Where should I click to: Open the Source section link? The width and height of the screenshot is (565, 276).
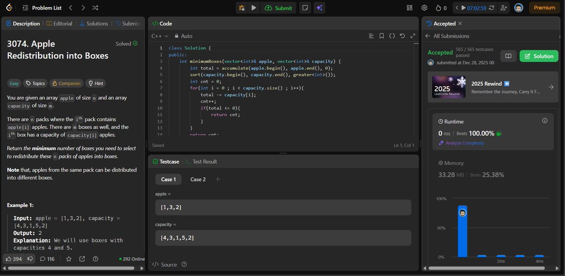[x=165, y=264]
